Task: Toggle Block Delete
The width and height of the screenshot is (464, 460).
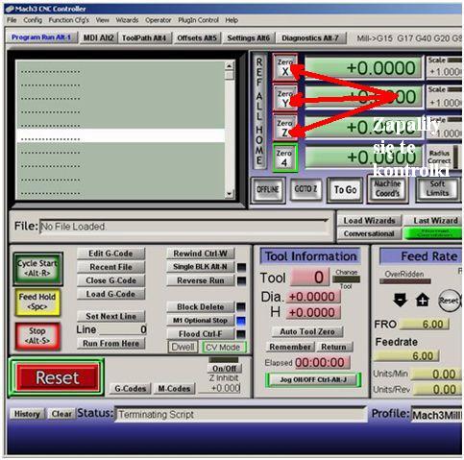Action: [200, 306]
